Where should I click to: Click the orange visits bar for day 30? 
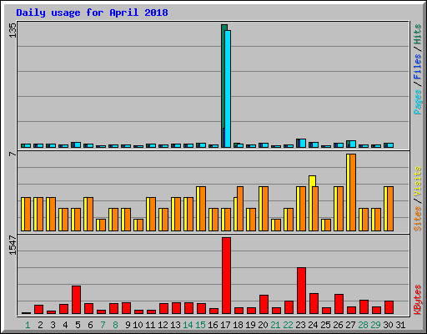pos(390,209)
